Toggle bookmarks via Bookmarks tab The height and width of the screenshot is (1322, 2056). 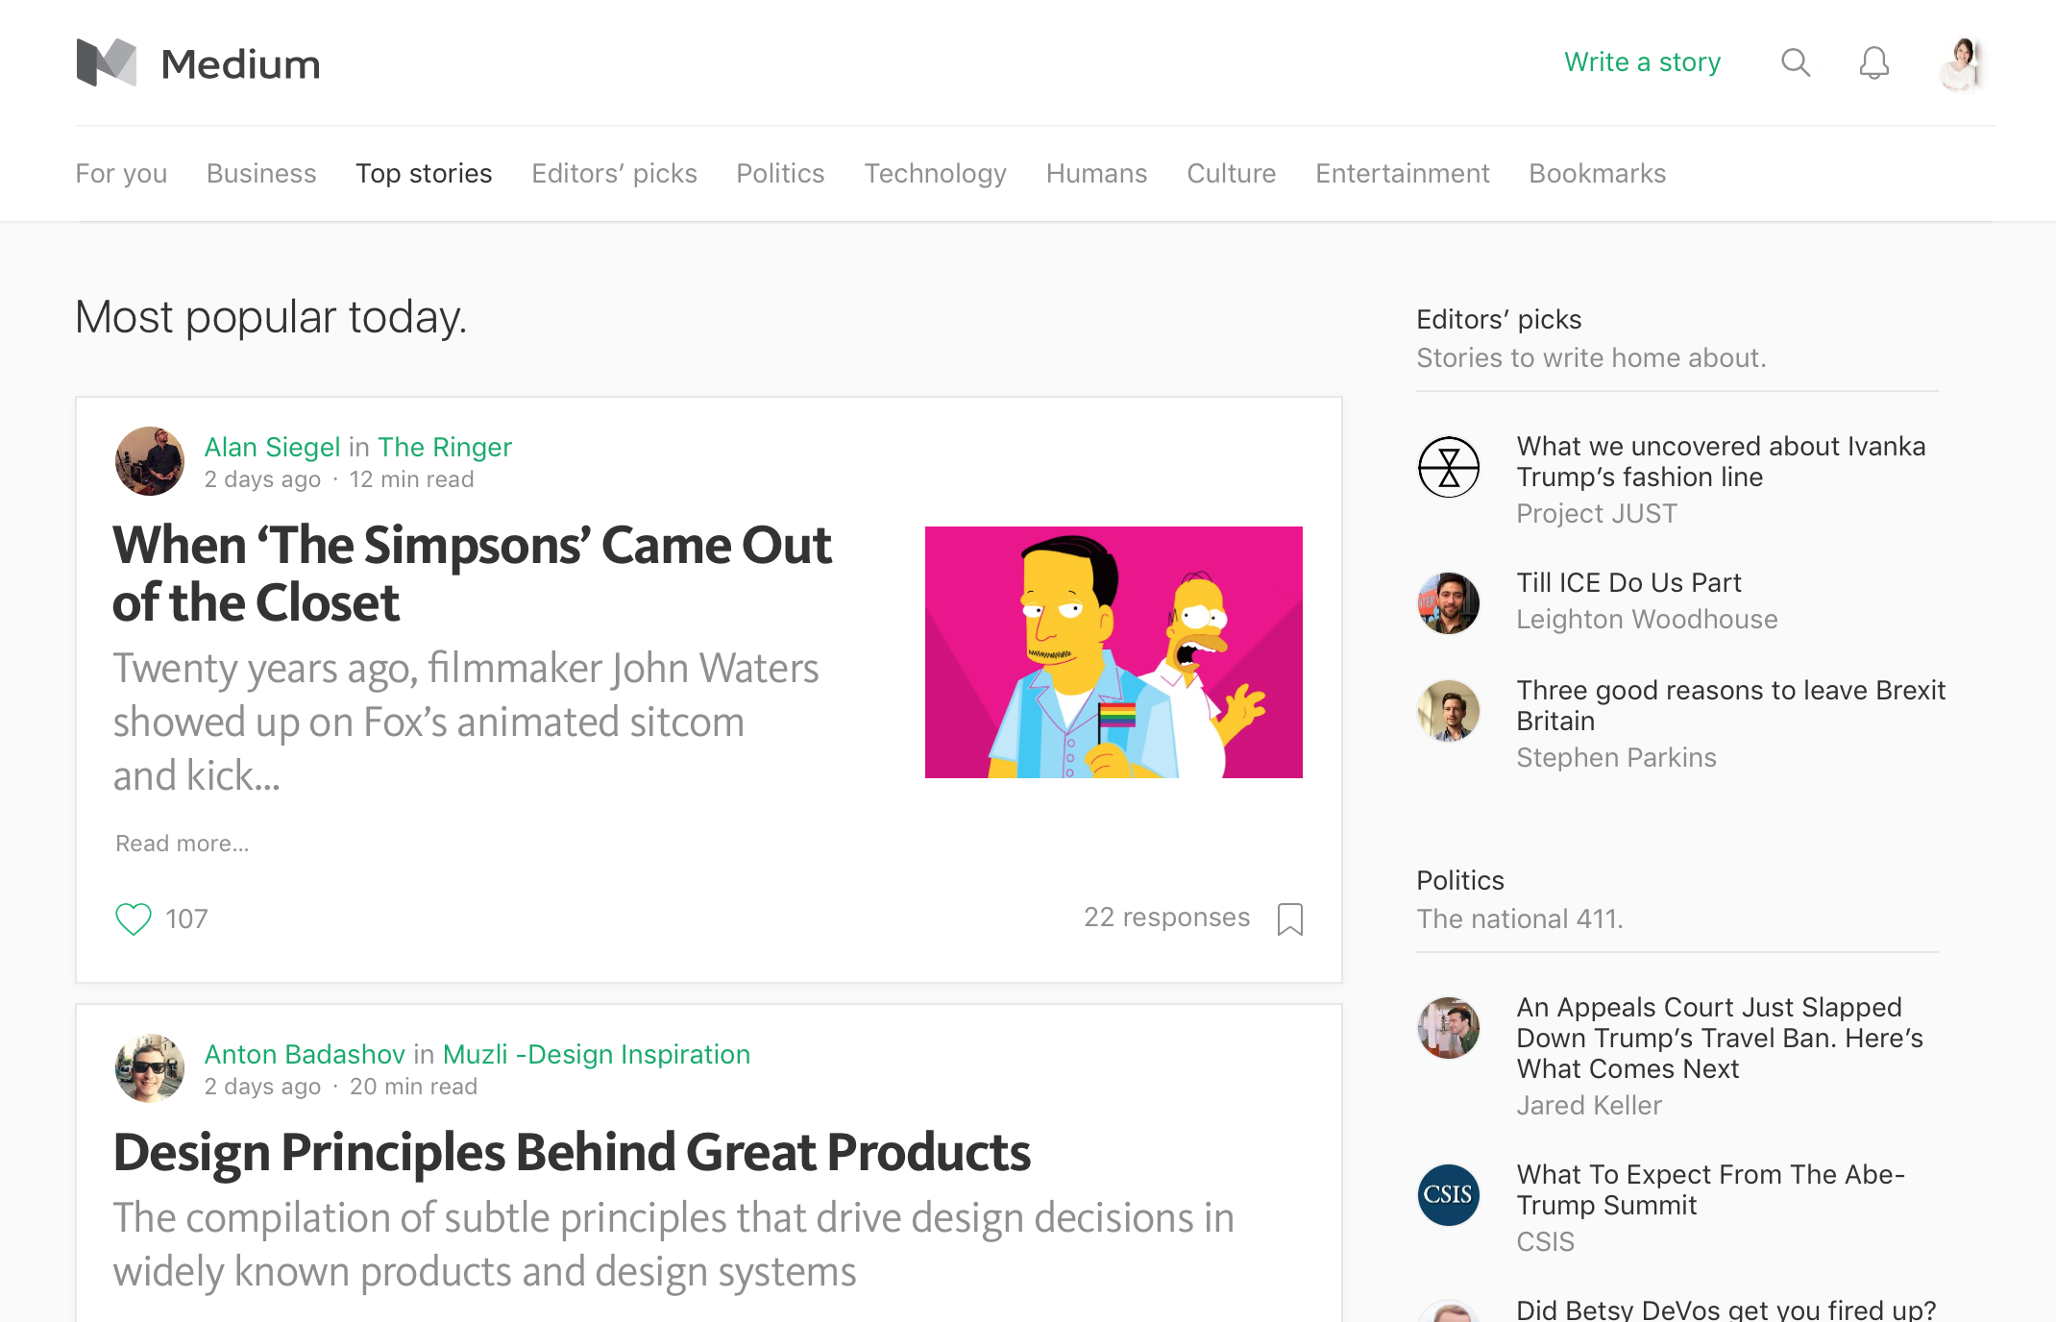(x=1598, y=172)
